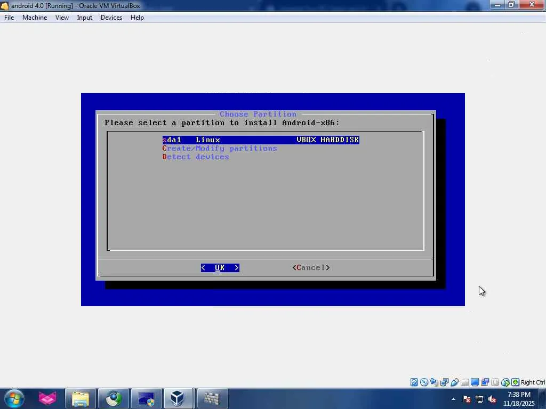Click the optical disk status icon
The image size is (546, 409).
[424, 382]
